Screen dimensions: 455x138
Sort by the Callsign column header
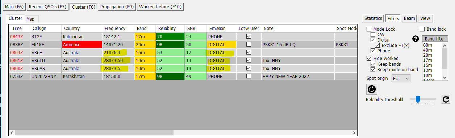tap(46, 28)
